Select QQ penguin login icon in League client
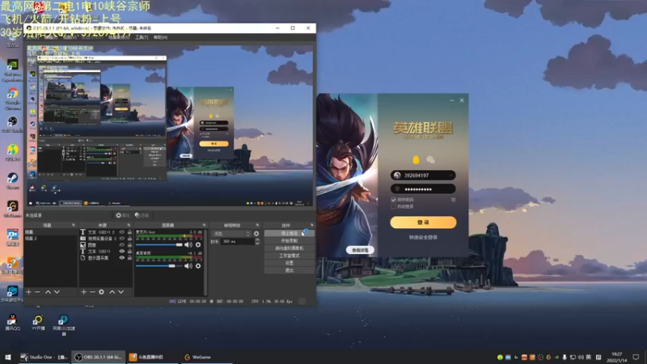This screenshot has width=647, height=364. point(416,159)
